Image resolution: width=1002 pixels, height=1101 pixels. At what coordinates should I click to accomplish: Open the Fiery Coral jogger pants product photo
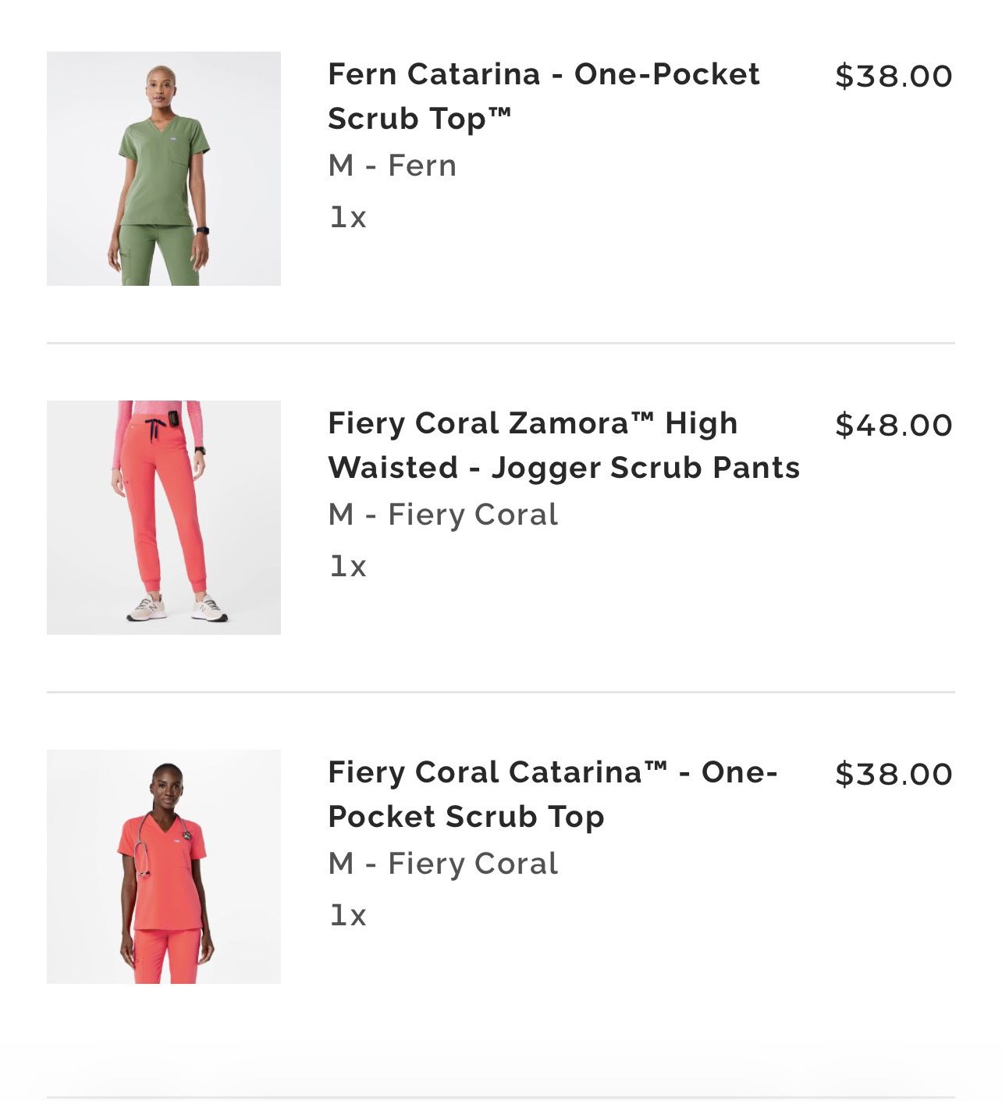(x=164, y=518)
